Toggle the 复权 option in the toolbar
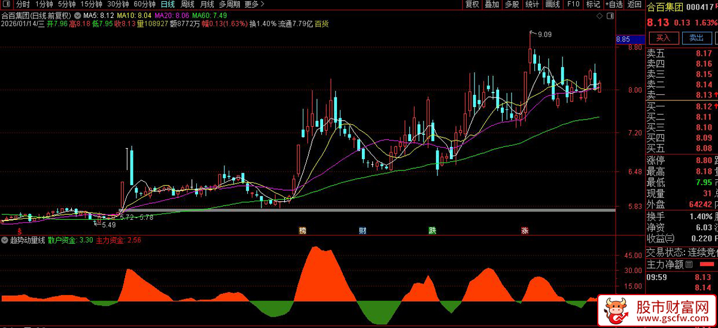This screenshot has height=328, width=718. click(472, 4)
